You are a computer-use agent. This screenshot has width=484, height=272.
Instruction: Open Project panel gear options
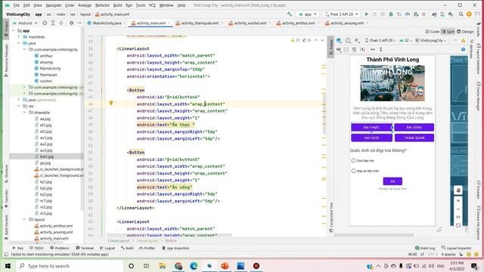[x=72, y=23]
